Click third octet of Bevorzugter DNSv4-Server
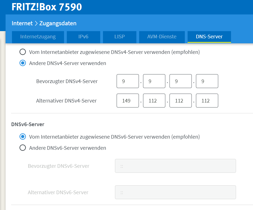Screen dimensions: 253x210 (x=181, y=81)
